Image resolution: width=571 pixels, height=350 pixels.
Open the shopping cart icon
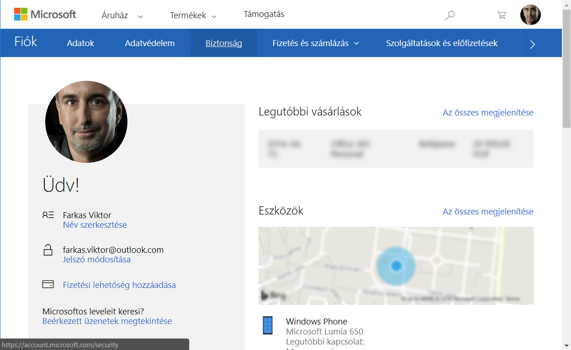502,15
